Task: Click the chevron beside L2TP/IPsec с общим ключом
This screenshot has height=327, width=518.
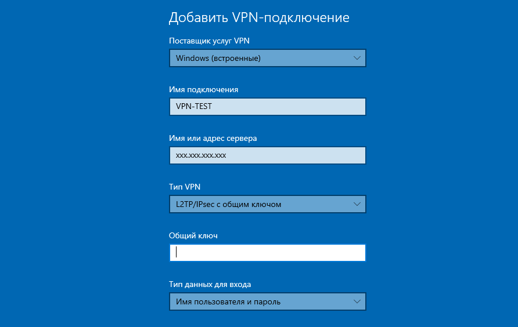Action: pyautogui.click(x=357, y=204)
